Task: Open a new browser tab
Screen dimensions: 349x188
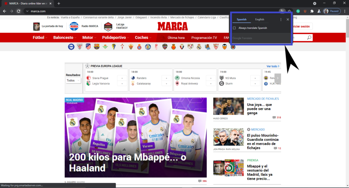Action: pyautogui.click(x=59, y=3)
